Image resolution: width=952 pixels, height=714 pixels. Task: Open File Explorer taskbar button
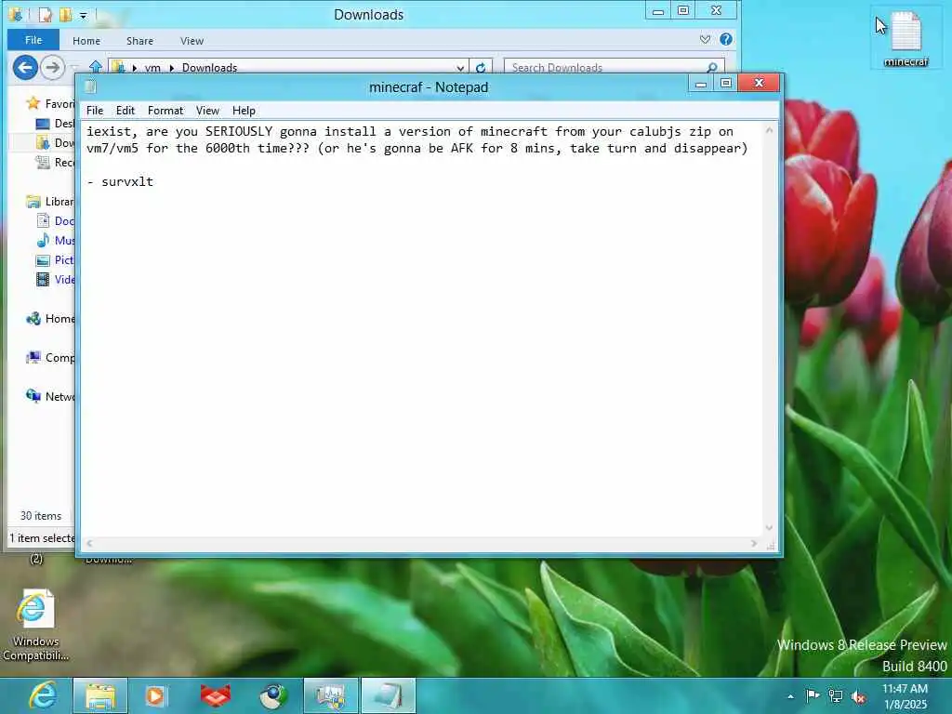pos(100,695)
